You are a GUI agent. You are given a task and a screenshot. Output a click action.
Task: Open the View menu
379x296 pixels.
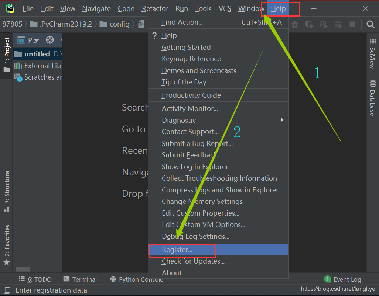68,9
